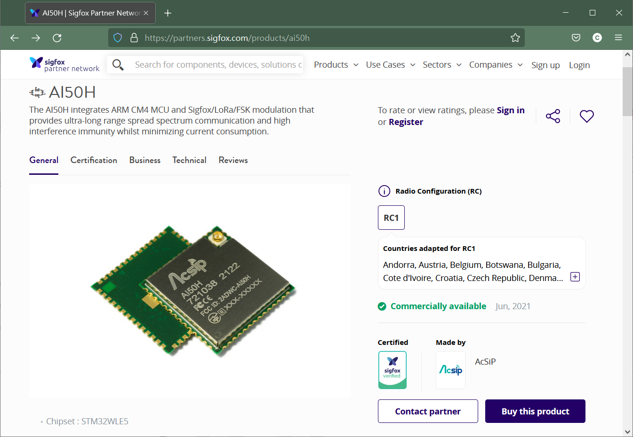Click the Chipset : STM32WLE5 text
The height and width of the screenshot is (437, 633).
coord(87,421)
